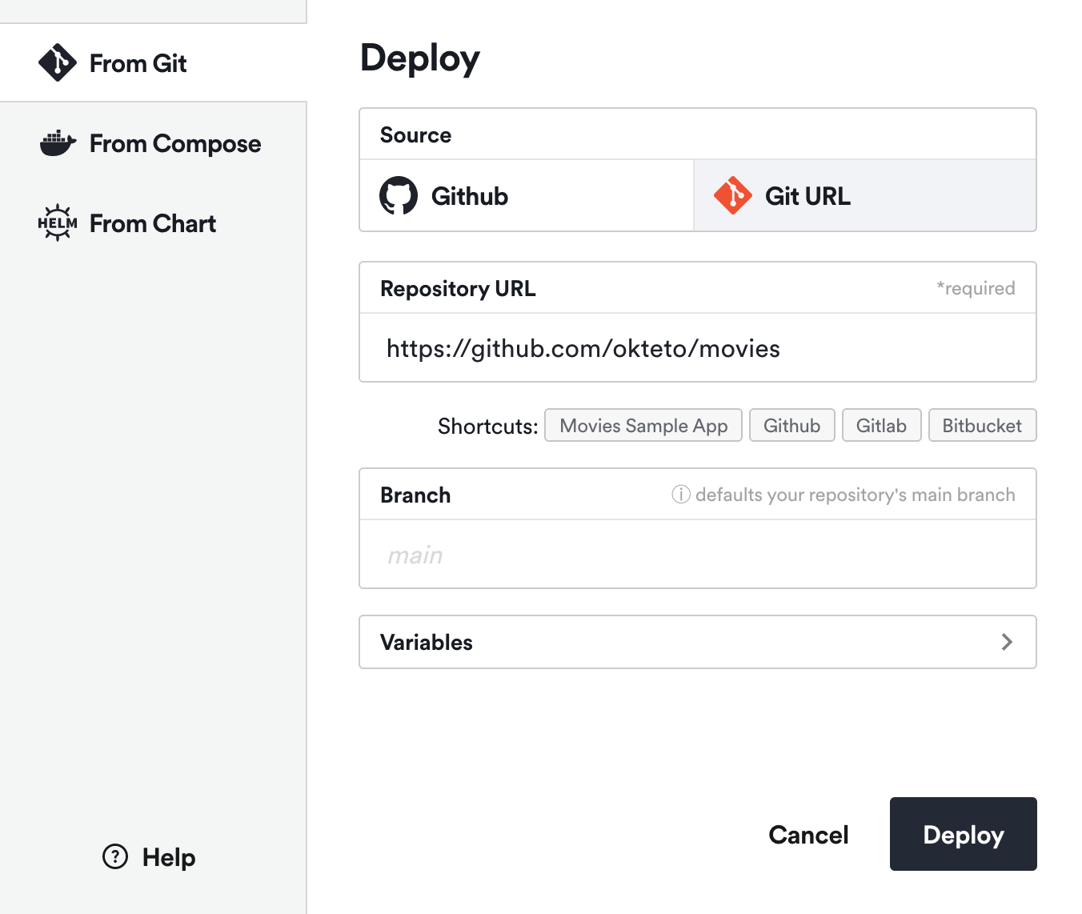Screen dimensions: 1082x914
Task: Select Github as the source
Action: [x=527, y=195]
